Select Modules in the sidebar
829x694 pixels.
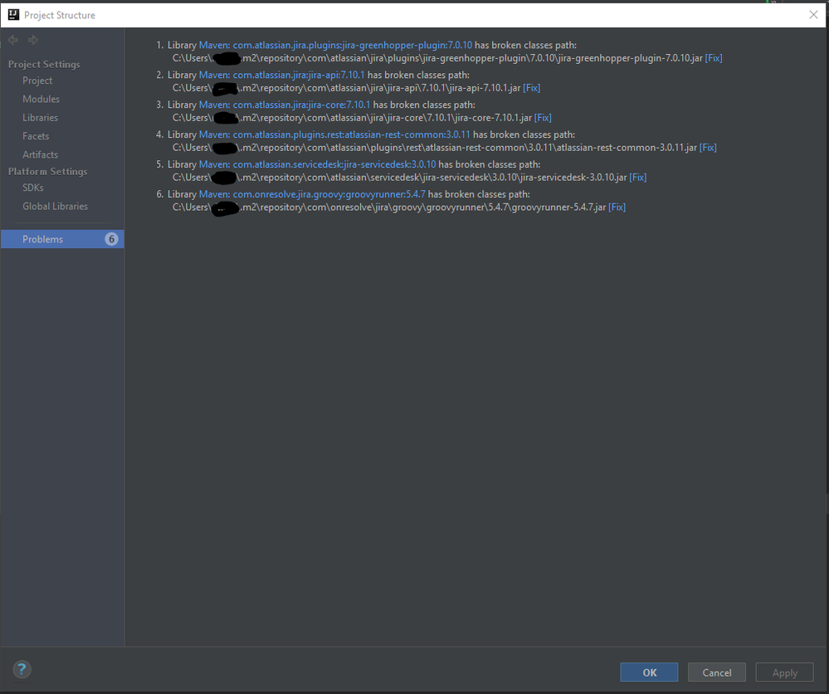[41, 99]
